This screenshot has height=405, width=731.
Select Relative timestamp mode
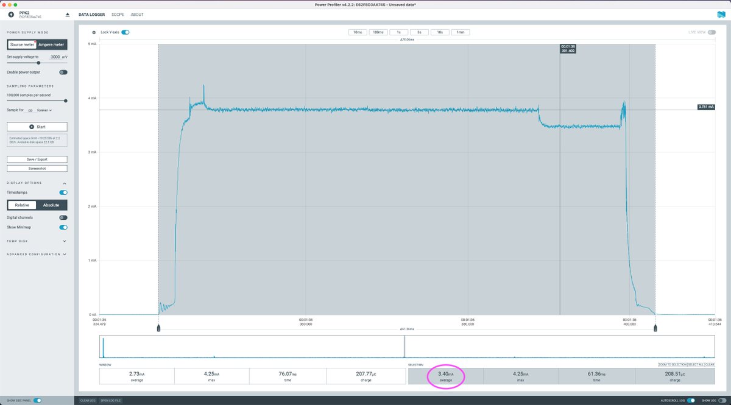[x=22, y=205]
